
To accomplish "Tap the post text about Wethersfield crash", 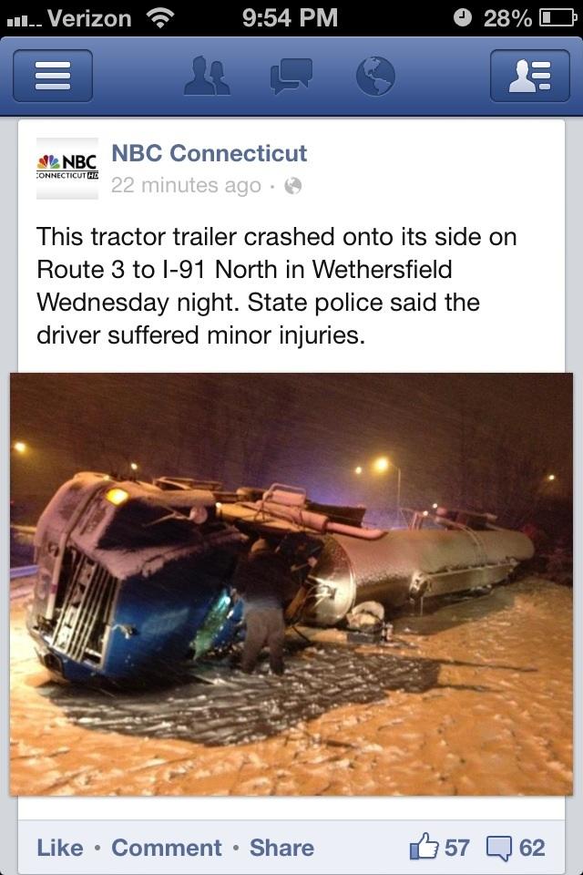I will (x=277, y=285).
